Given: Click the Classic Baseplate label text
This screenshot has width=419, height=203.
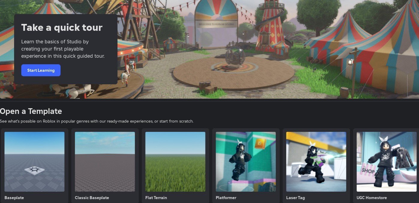Looking at the screenshot, I should (92, 198).
